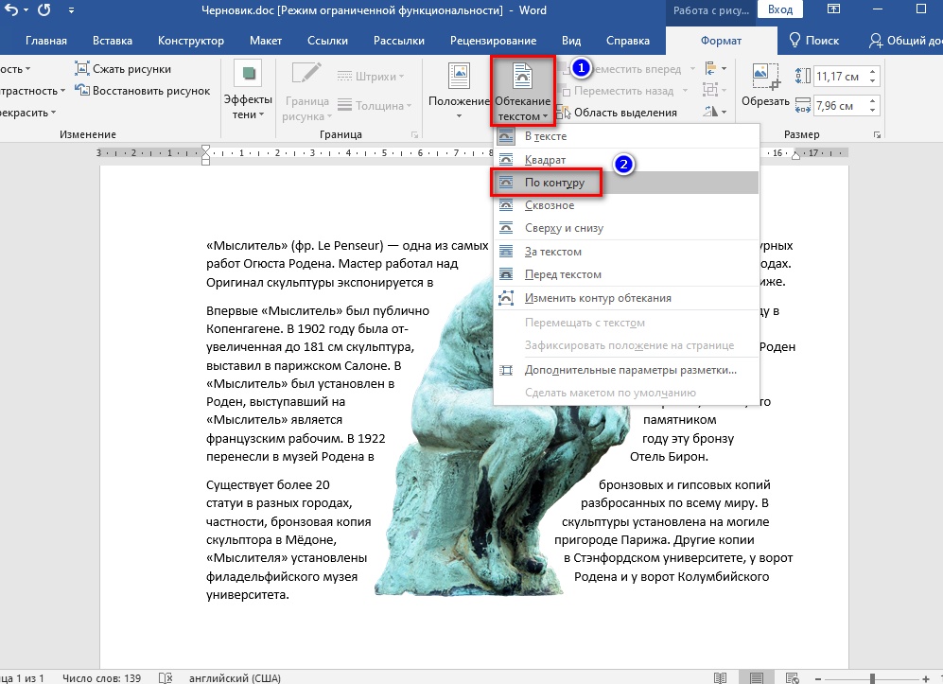This screenshot has height=684, width=943.
Task: Click the spelling check status icon
Action: click(x=166, y=677)
